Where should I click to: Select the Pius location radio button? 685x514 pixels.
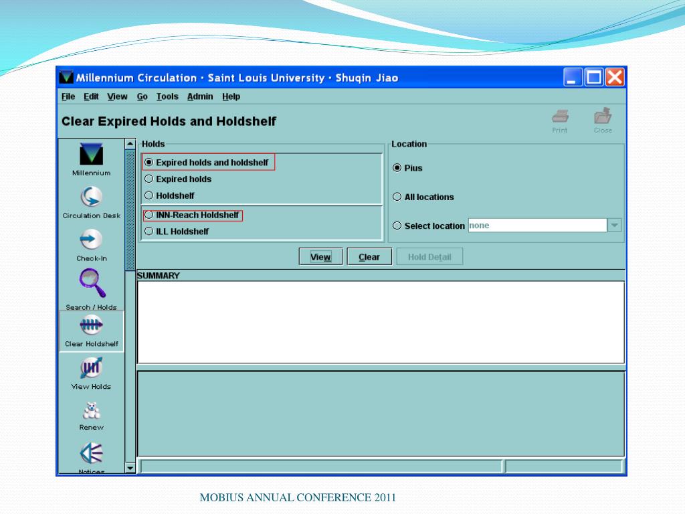(397, 168)
